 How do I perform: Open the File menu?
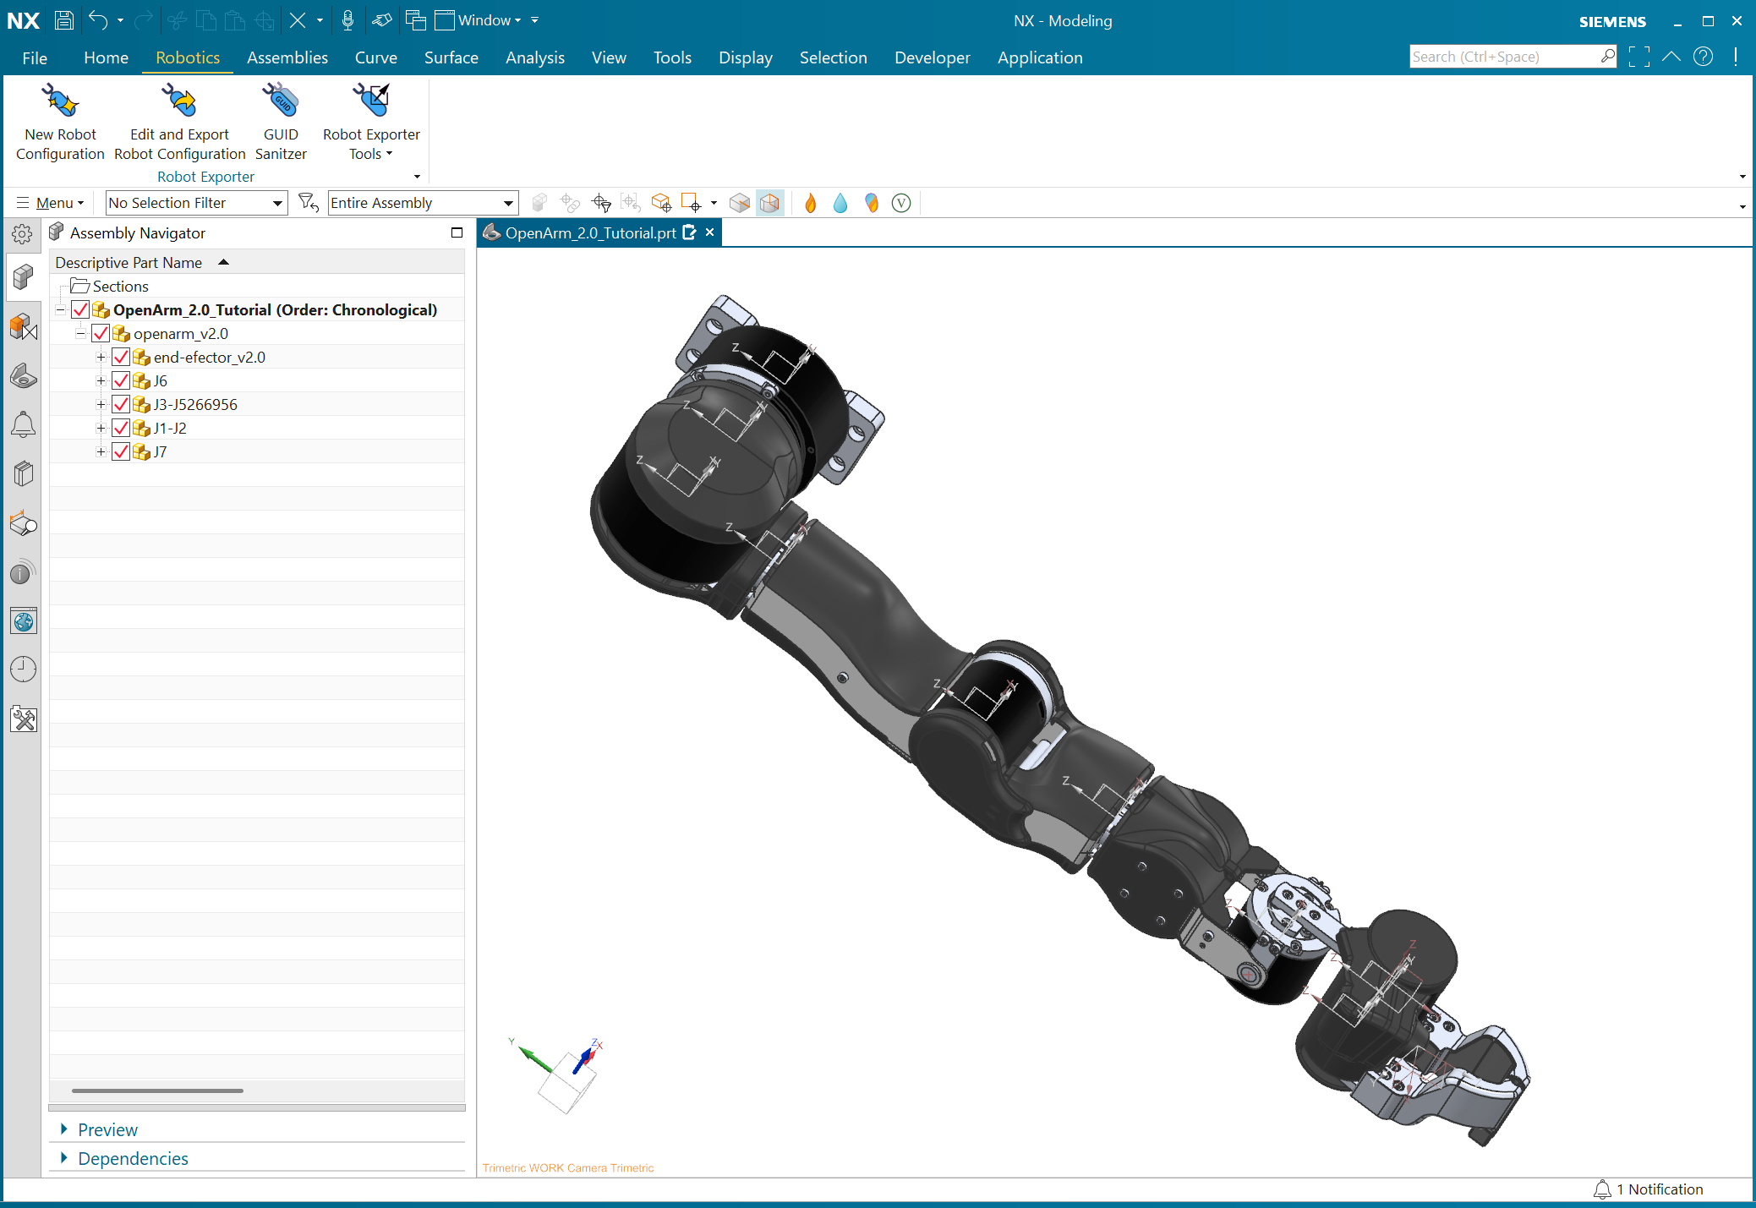tap(35, 57)
